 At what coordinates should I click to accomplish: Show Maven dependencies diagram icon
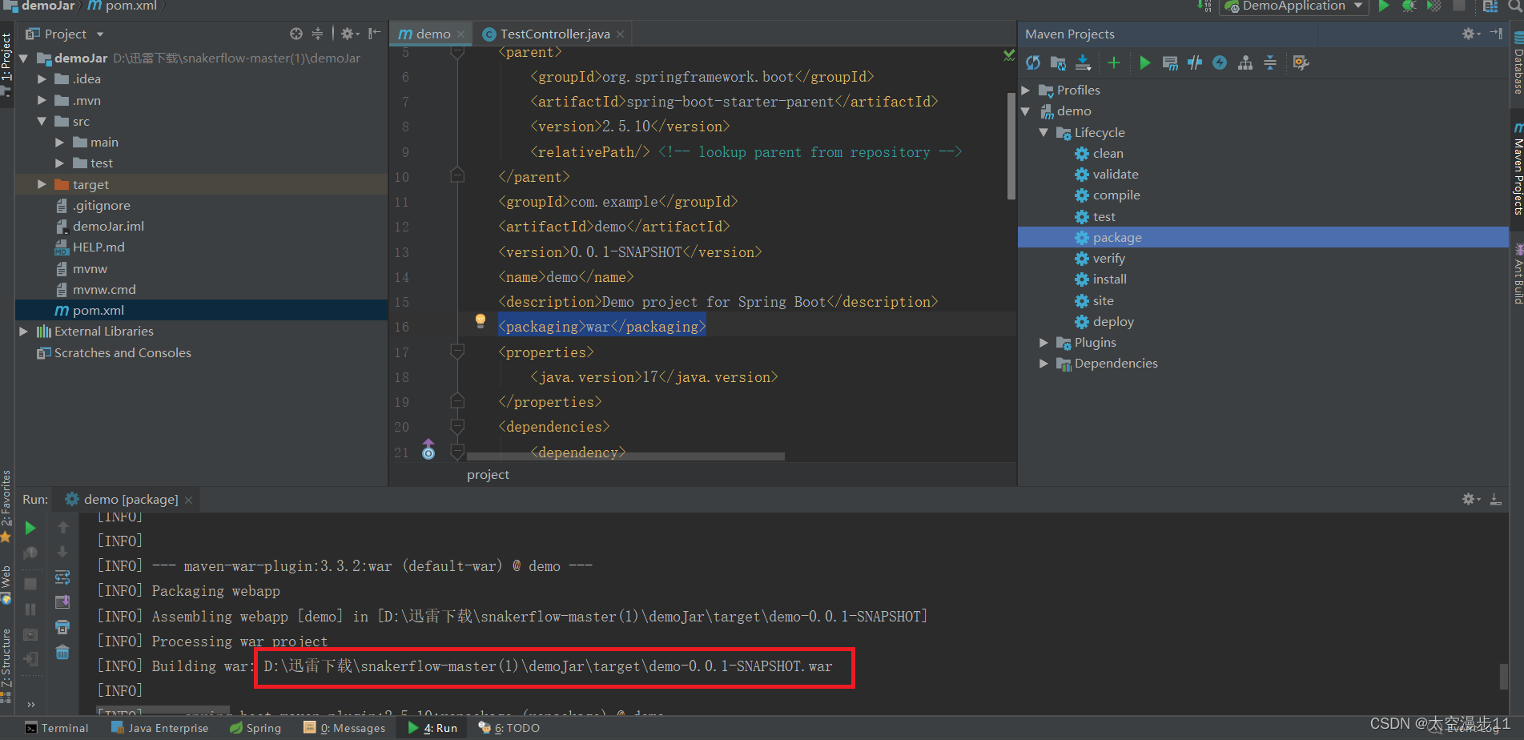tap(1245, 62)
